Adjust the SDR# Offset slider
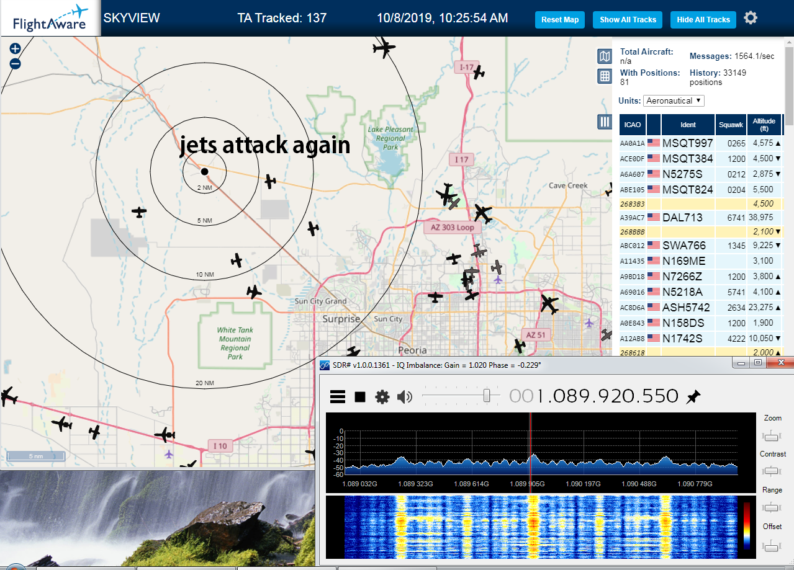The width and height of the screenshot is (794, 570). [x=772, y=546]
